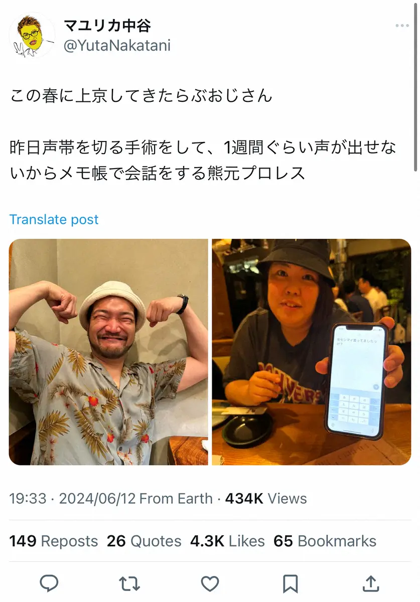Open the cartoon profile avatar
The image size is (420, 602).
coord(32,35)
